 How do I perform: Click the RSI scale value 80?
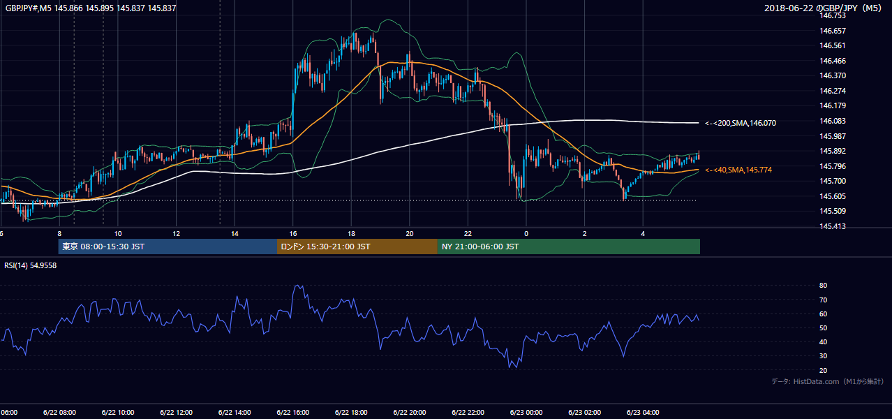pos(823,286)
